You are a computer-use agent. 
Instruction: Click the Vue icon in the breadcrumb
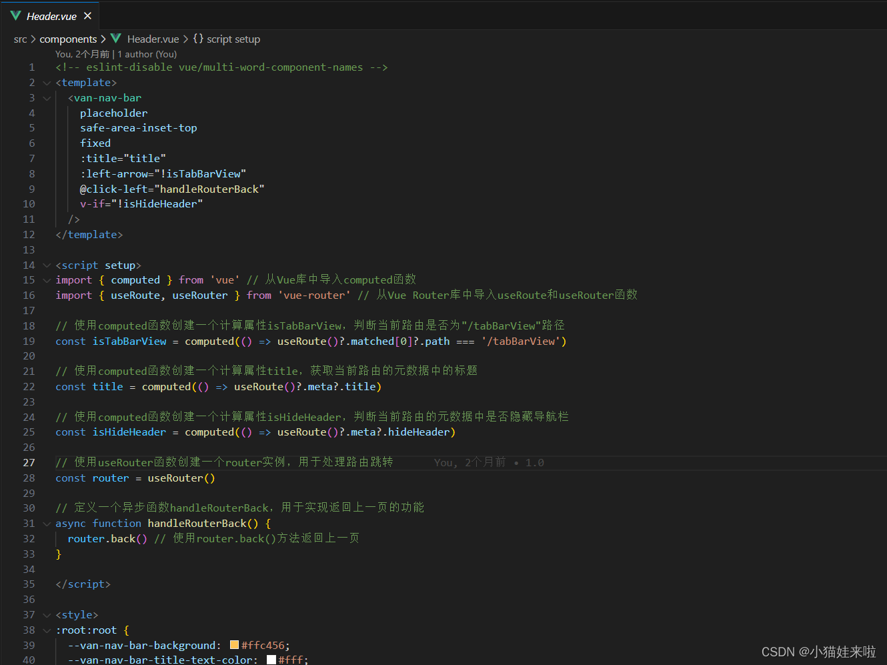coord(116,39)
